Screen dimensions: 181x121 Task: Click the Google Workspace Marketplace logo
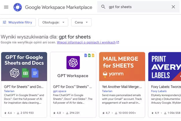[x=18, y=7]
